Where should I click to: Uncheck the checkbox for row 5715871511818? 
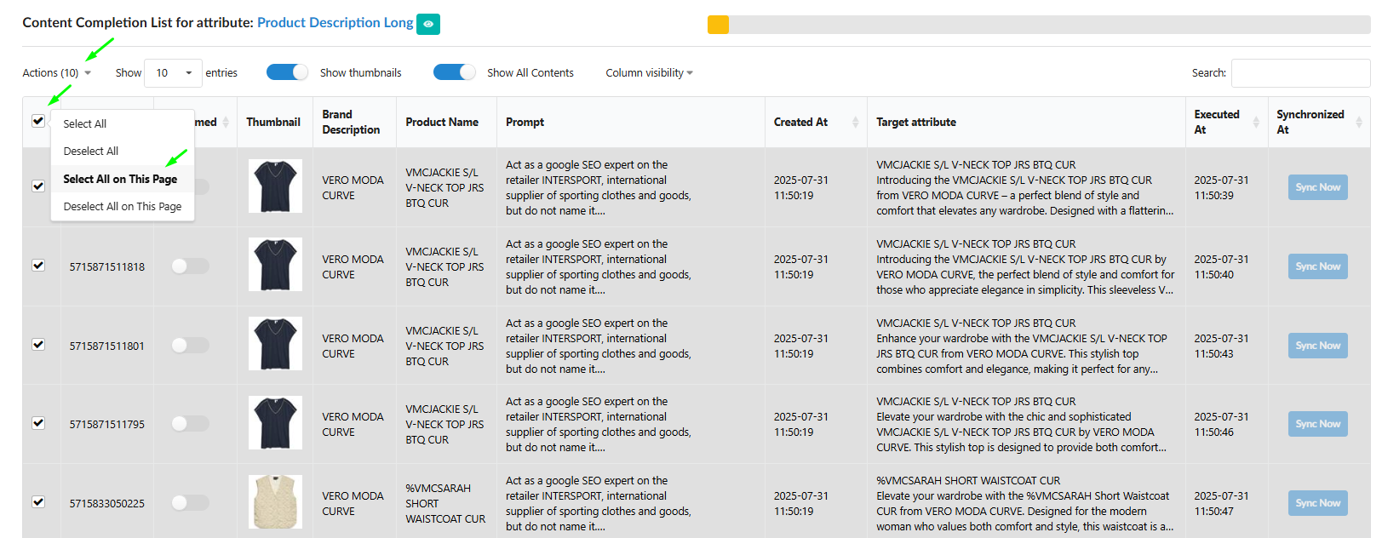(38, 265)
